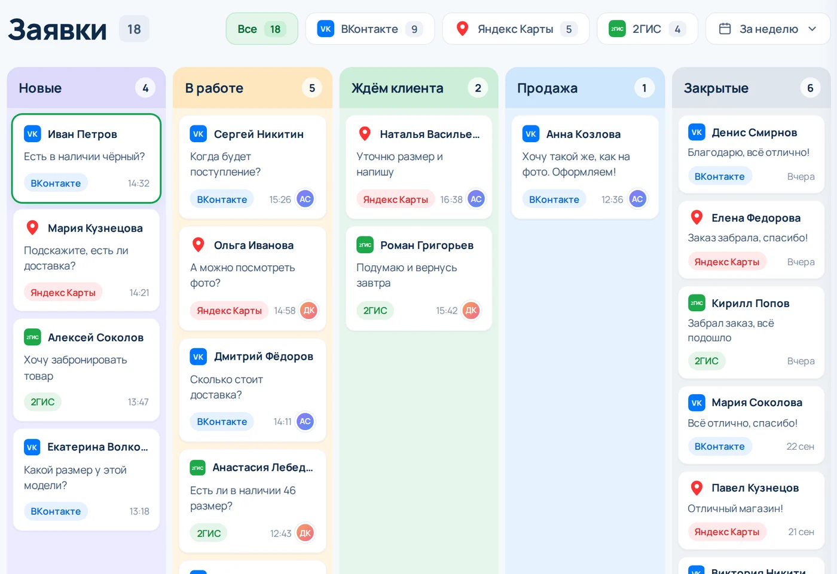Click the 2ГИС icon on Кирилл Попов's card
This screenshot has width=837, height=574.
point(697,303)
